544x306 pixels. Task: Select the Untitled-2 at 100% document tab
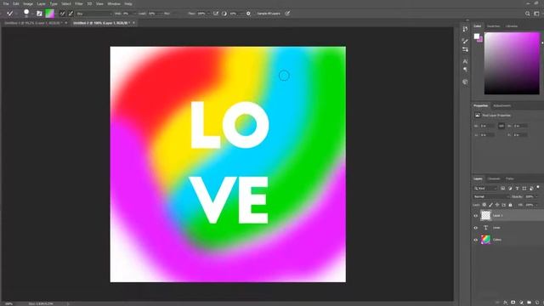point(101,23)
